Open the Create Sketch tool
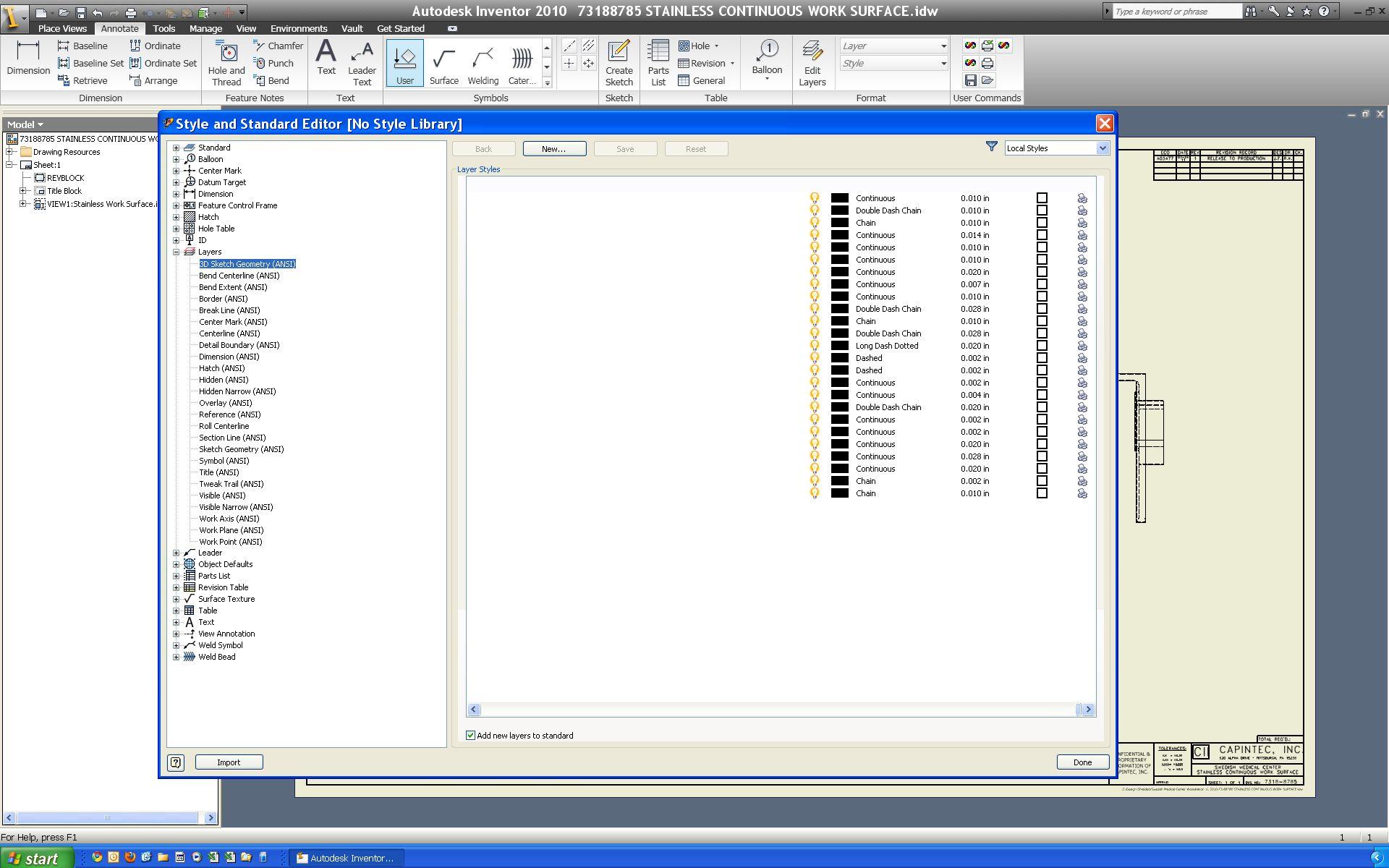Image resolution: width=1389 pixels, height=868 pixels. click(619, 52)
